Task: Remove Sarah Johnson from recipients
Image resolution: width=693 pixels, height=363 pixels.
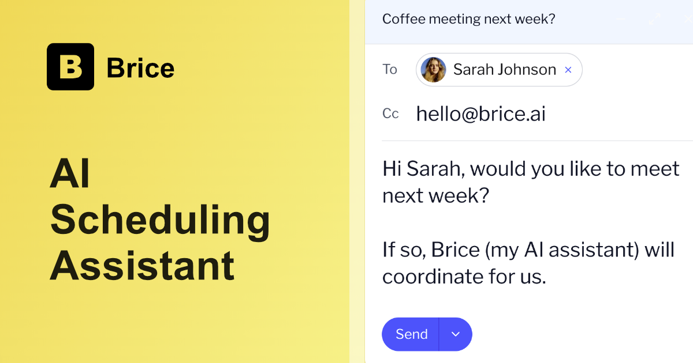Action: pos(568,70)
